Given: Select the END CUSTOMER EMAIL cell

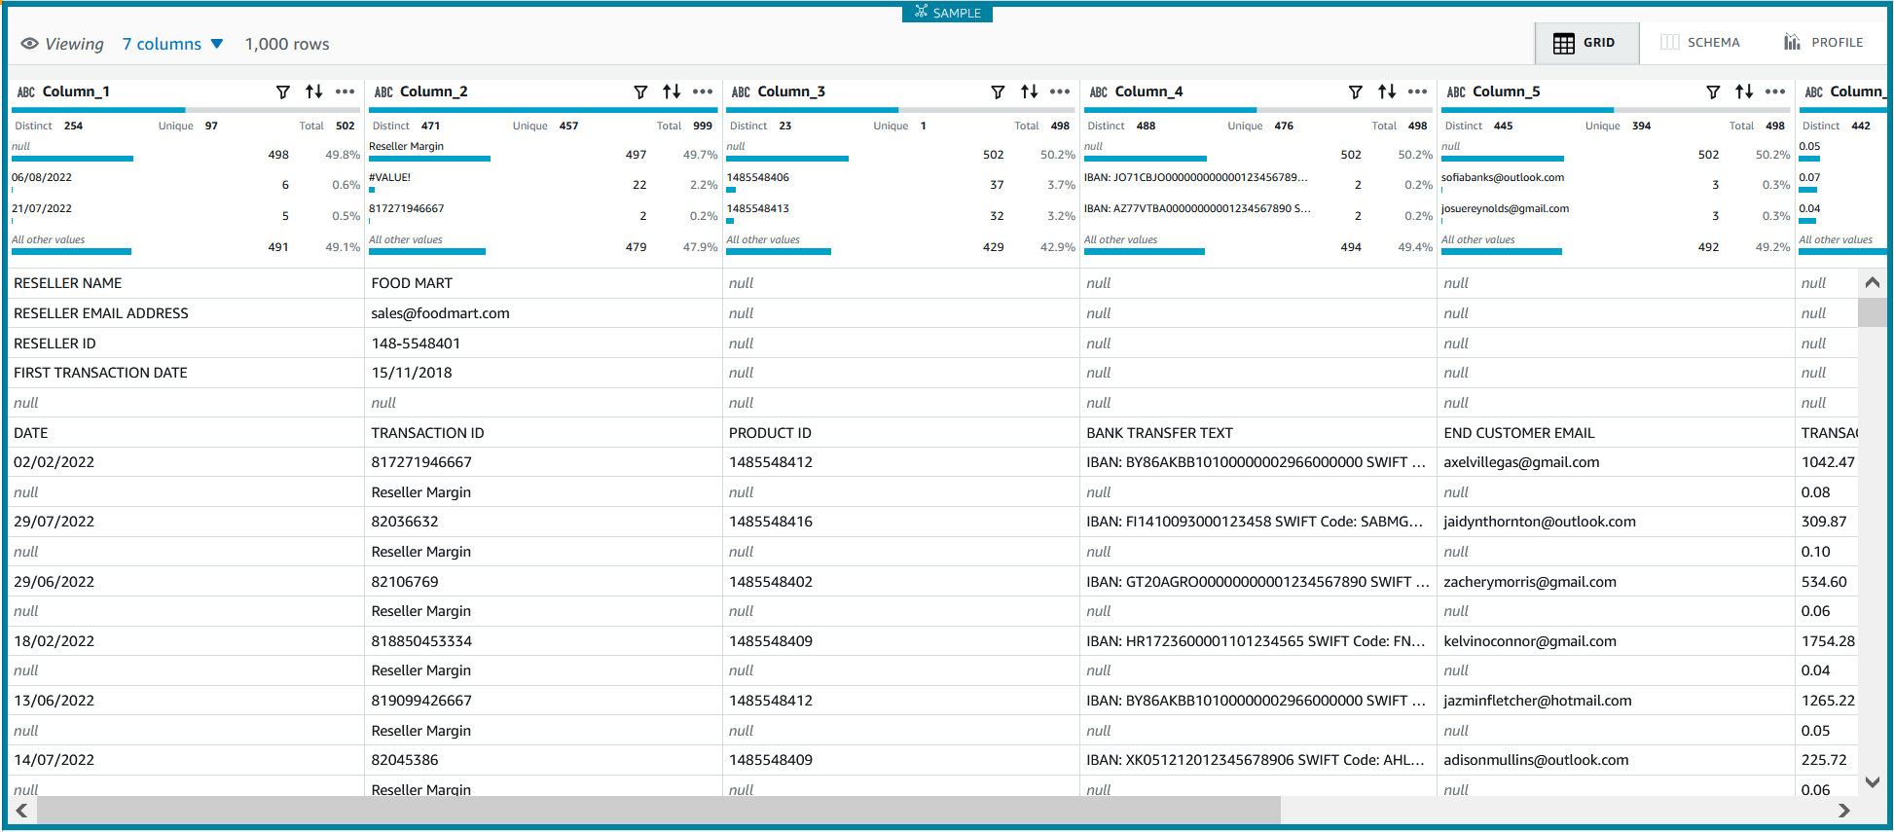Looking at the screenshot, I should coord(1617,433).
